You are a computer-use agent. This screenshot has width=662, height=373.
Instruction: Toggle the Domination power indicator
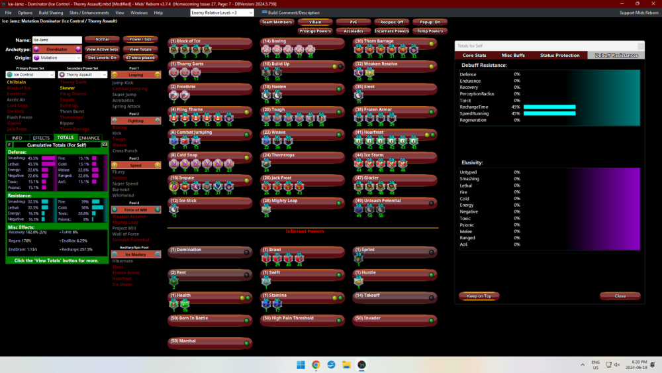tap(246, 252)
